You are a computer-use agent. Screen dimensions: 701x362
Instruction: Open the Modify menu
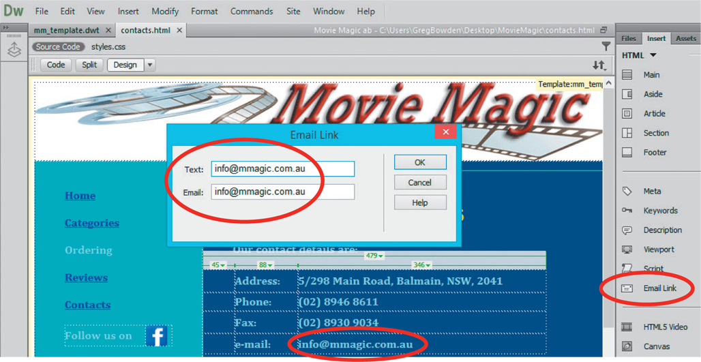[x=165, y=11]
